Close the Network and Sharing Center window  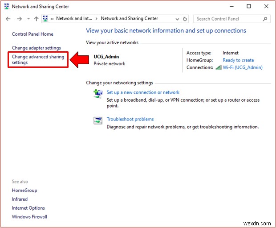tap(266, 6)
